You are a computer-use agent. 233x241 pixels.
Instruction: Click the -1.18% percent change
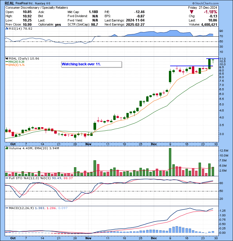tap(210, 12)
